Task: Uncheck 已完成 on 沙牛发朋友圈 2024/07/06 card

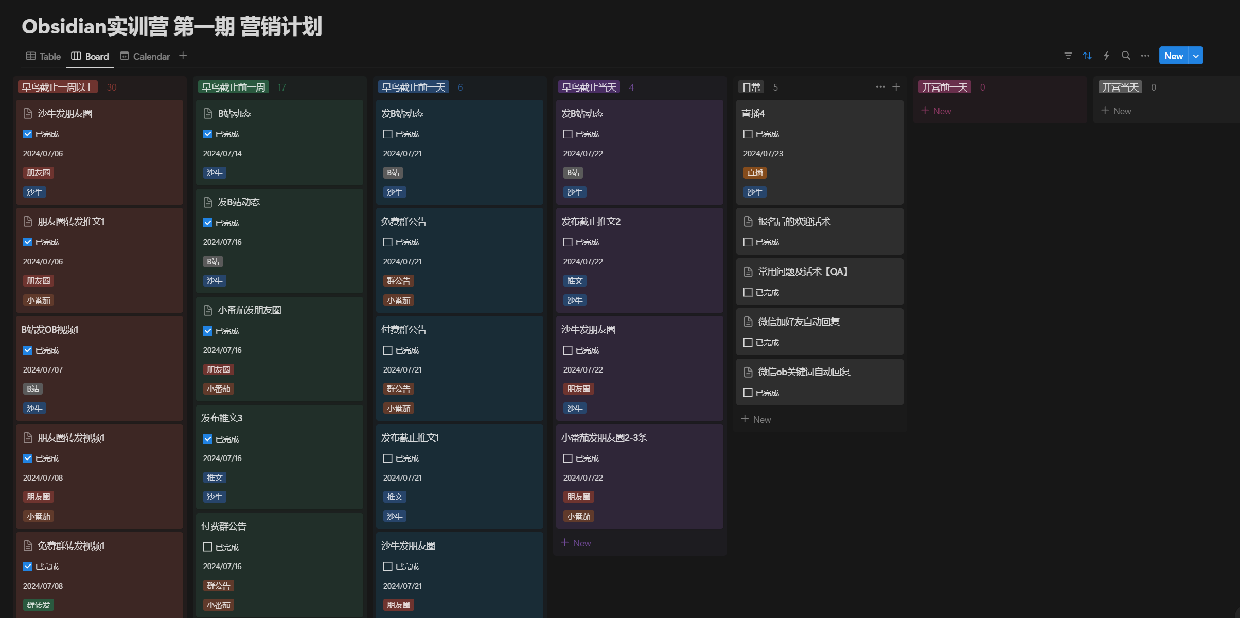Action: click(28, 134)
